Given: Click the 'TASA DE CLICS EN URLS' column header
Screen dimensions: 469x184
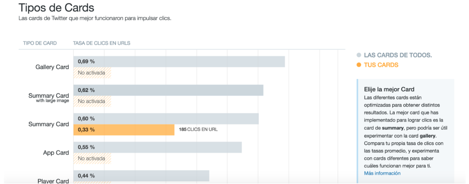Looking at the screenshot, I should click(101, 43).
